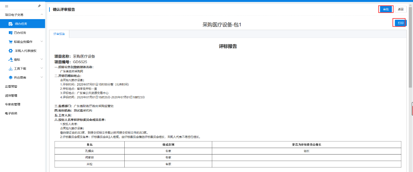Image resolution: width=413 pixels, height=172 pixels.
Task: Click the hamburger menu icon in sidebar
Action: (x=7, y=6)
